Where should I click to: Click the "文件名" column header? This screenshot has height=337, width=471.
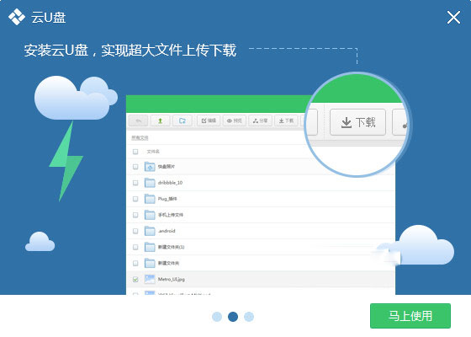point(153,152)
